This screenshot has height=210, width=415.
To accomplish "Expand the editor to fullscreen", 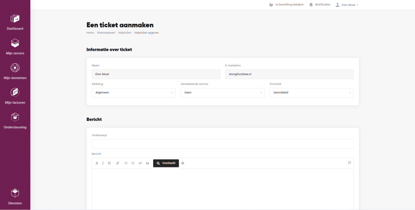I will click(349, 163).
